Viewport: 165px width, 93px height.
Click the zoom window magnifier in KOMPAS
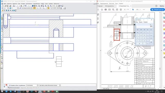[x=48, y=6]
